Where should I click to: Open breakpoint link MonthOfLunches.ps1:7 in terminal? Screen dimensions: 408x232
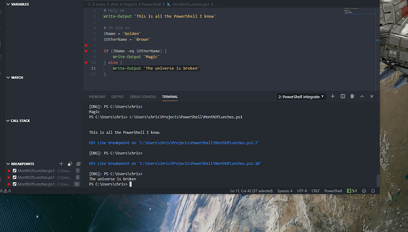[x=198, y=143]
